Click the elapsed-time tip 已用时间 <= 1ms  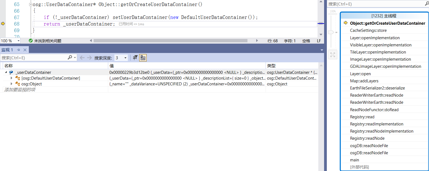(x=131, y=24)
